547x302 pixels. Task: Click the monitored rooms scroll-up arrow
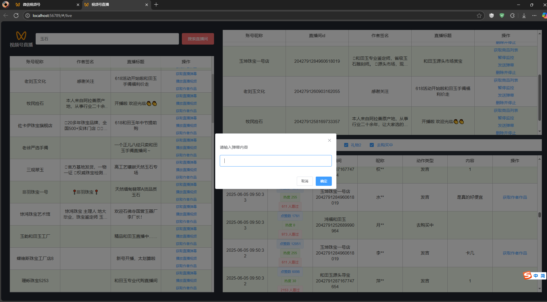540,33
